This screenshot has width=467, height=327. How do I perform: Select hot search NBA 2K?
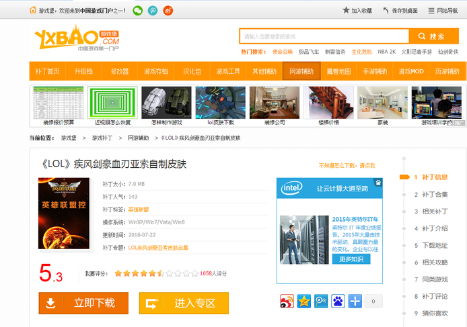[x=386, y=52]
